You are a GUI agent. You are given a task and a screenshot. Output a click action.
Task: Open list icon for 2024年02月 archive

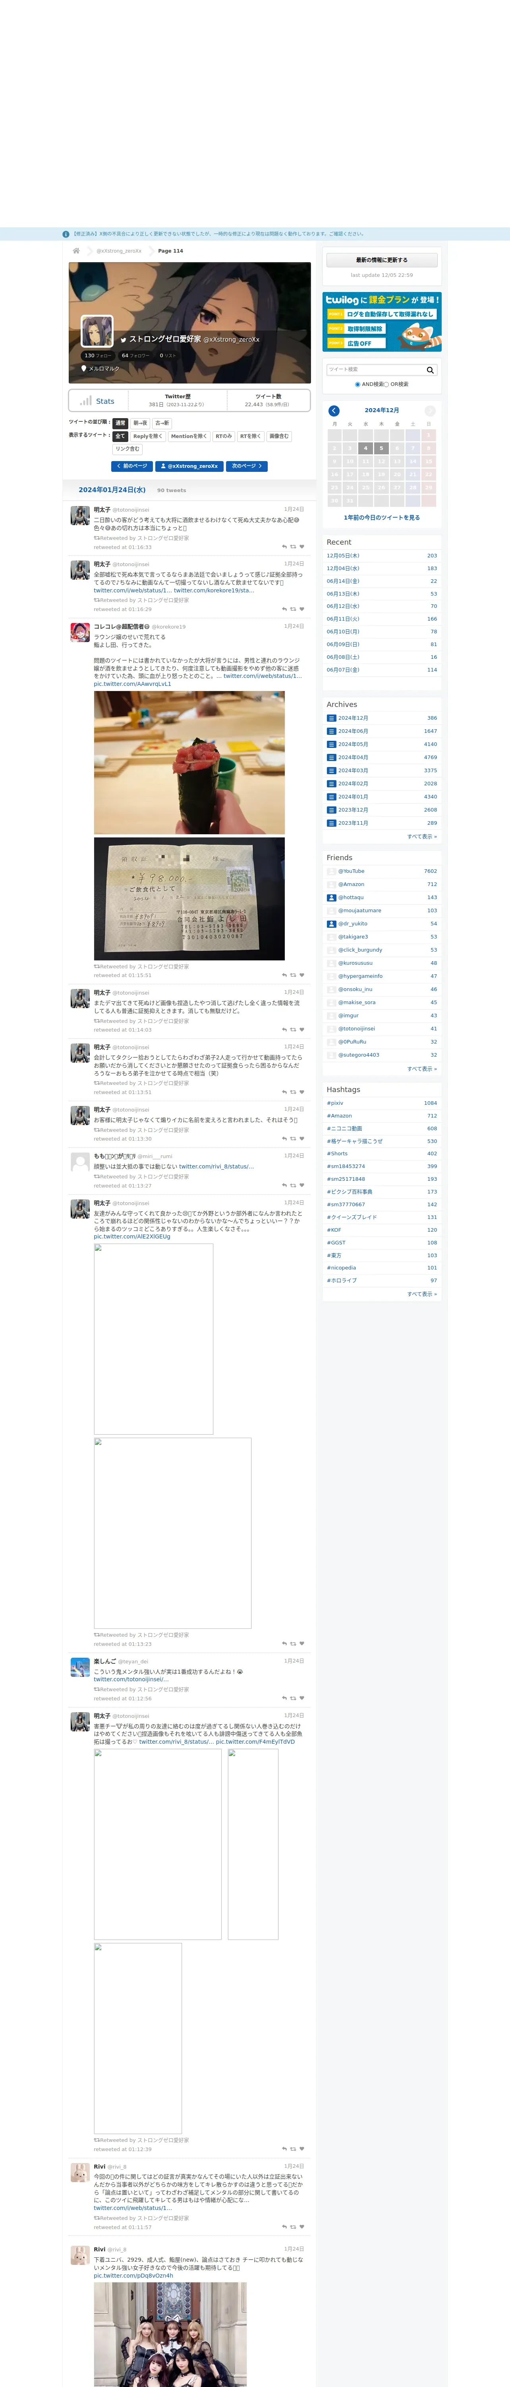[x=331, y=784]
